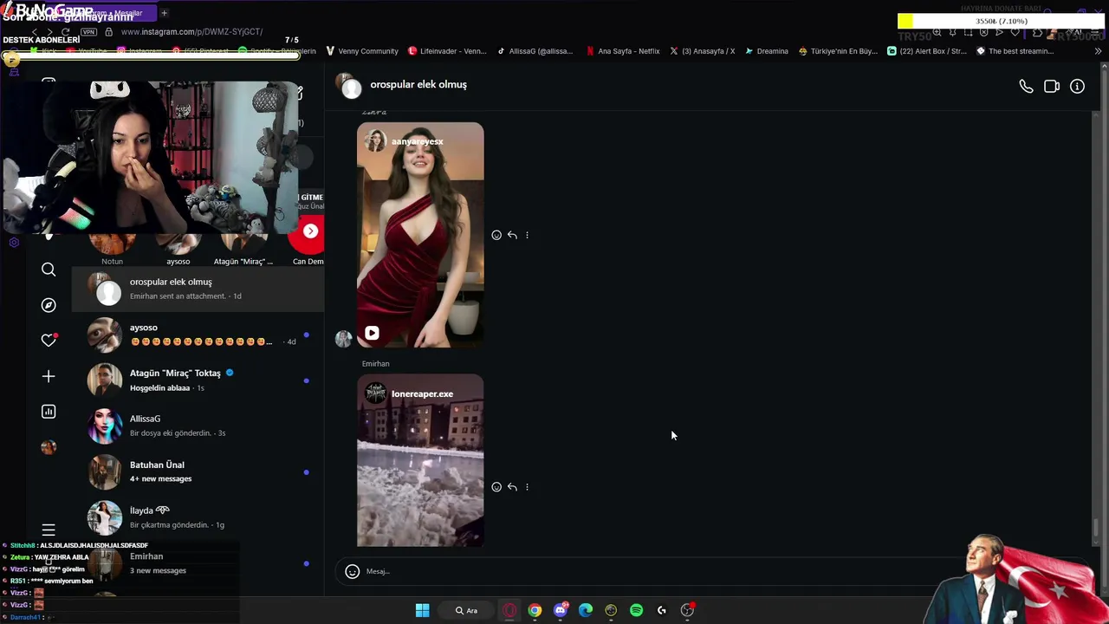Viewport: 1109px width, 624px height.
Task: Open AllissaG TikTok bookmark
Action: (535, 51)
